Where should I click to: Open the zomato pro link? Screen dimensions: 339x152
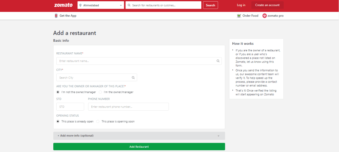(x=275, y=16)
